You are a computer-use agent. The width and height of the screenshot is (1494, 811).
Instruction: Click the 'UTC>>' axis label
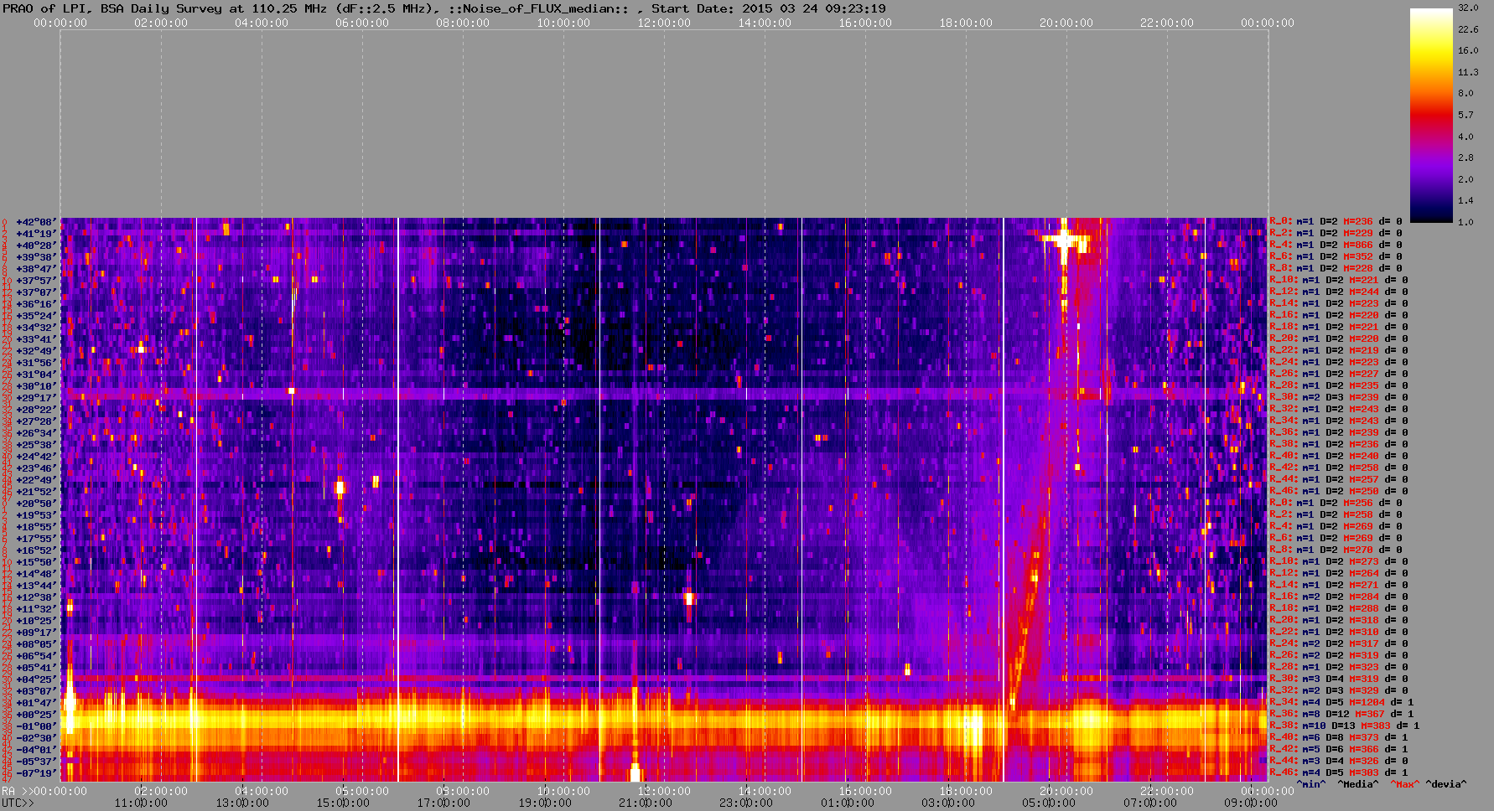pyautogui.click(x=18, y=803)
